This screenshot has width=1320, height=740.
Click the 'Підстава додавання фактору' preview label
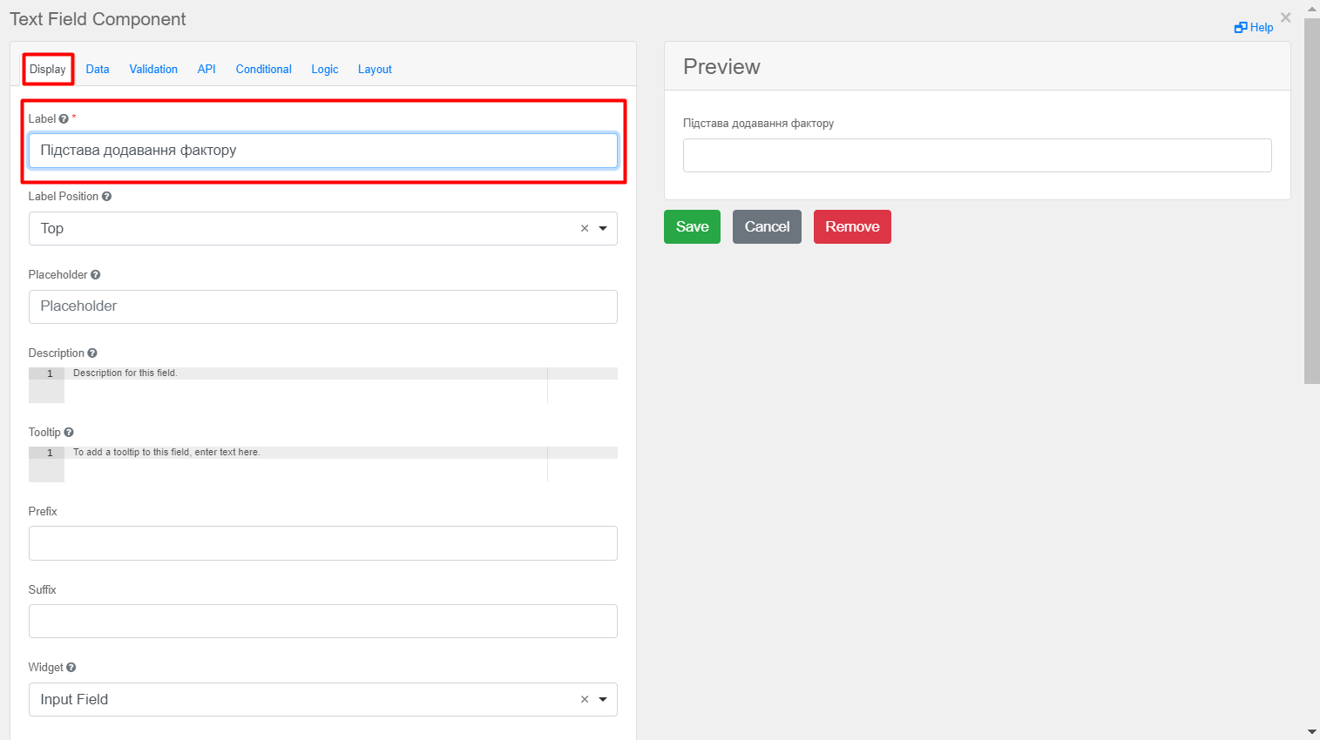click(x=758, y=124)
